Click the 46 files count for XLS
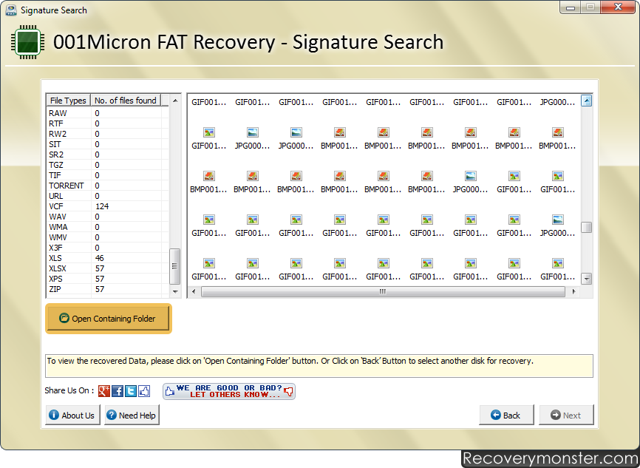 point(100,258)
